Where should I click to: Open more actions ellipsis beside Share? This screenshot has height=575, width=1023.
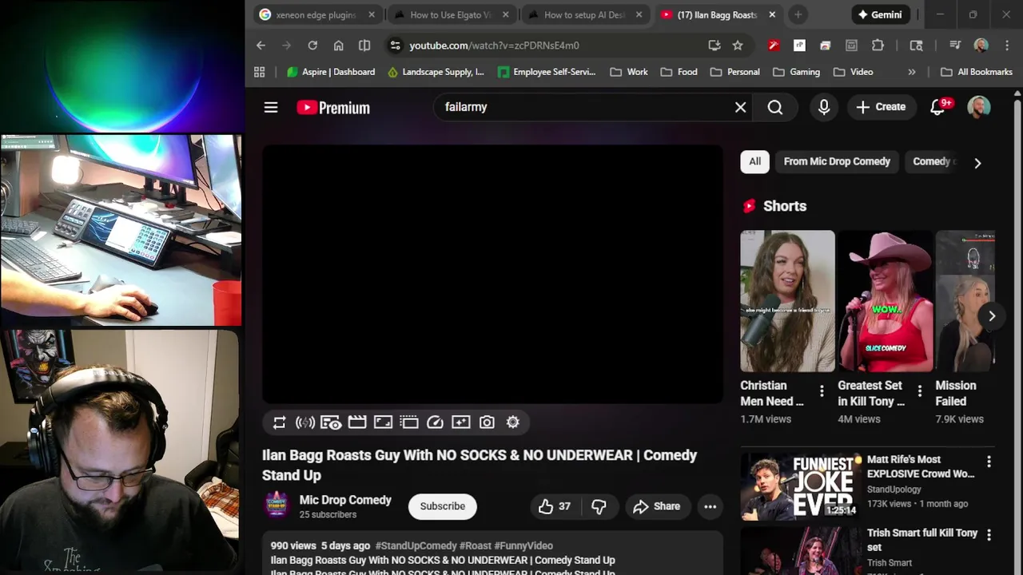710,506
